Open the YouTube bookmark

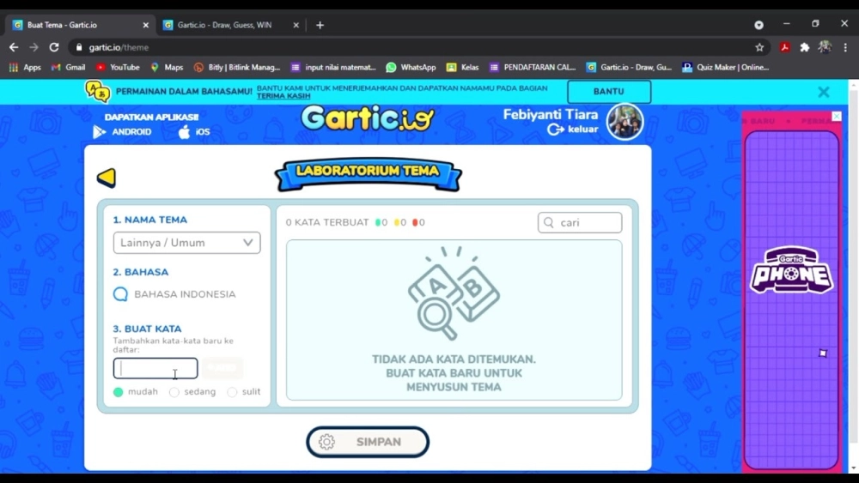118,67
